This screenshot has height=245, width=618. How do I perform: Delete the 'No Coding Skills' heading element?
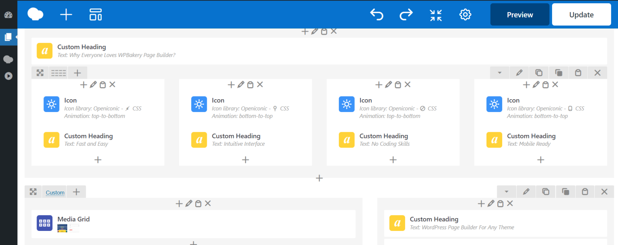click(407, 85)
